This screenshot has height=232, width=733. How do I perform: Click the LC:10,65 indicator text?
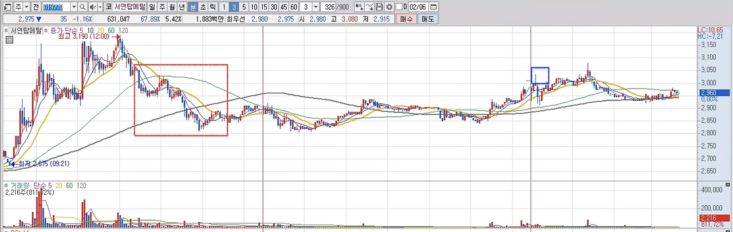pos(710,30)
